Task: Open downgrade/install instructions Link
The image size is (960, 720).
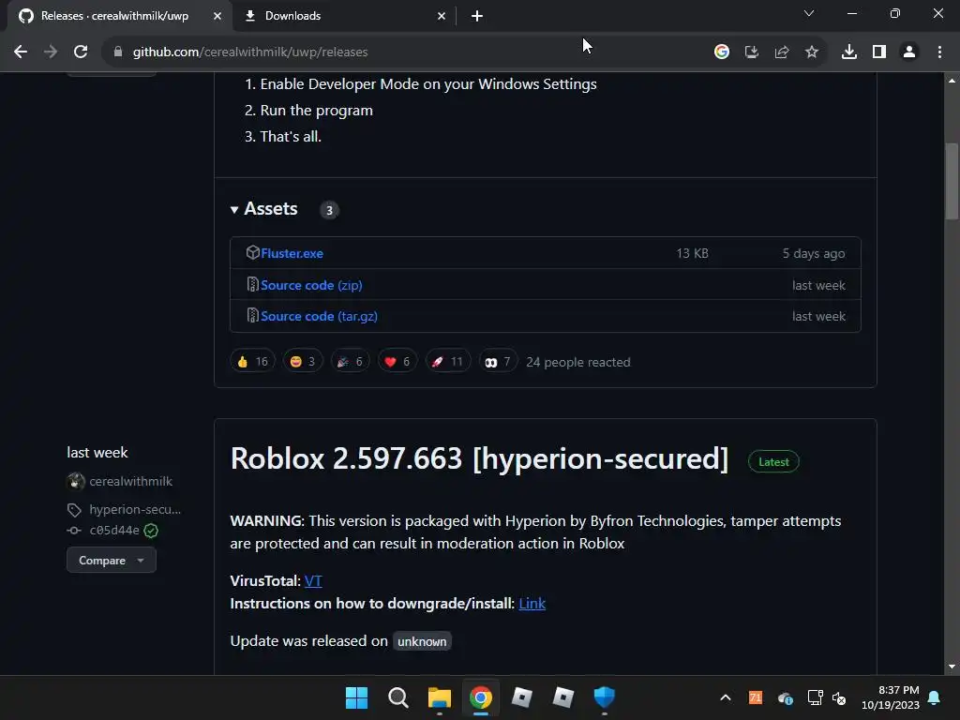Action: coord(532,604)
